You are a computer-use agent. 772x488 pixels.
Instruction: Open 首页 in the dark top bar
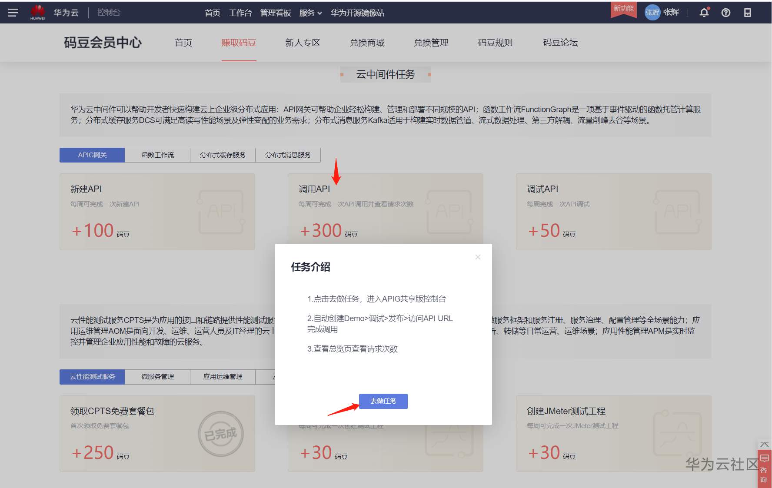click(213, 13)
